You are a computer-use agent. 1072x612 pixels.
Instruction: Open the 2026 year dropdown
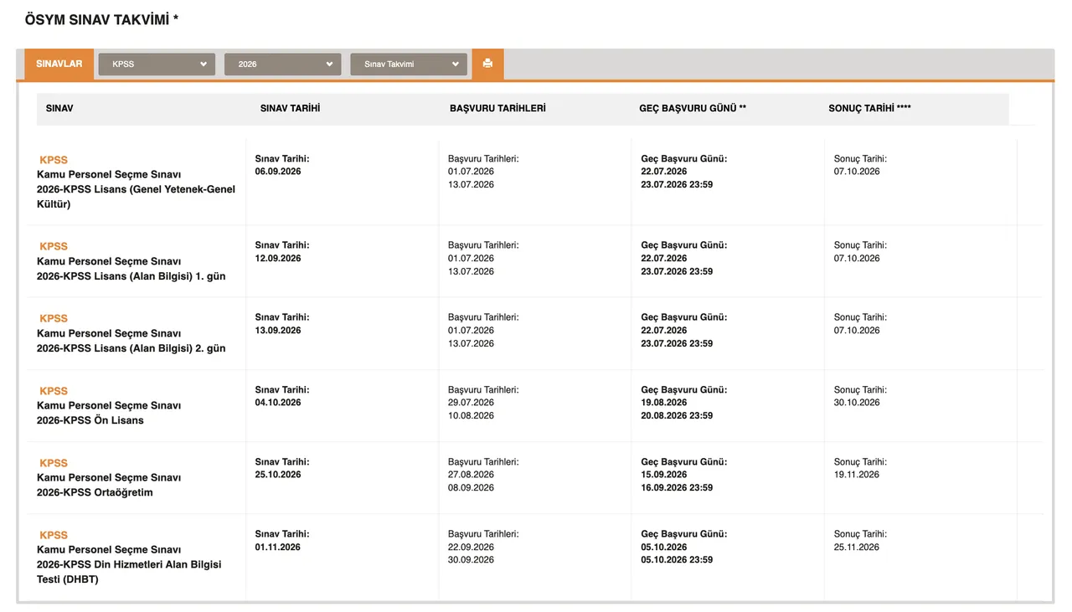click(282, 64)
